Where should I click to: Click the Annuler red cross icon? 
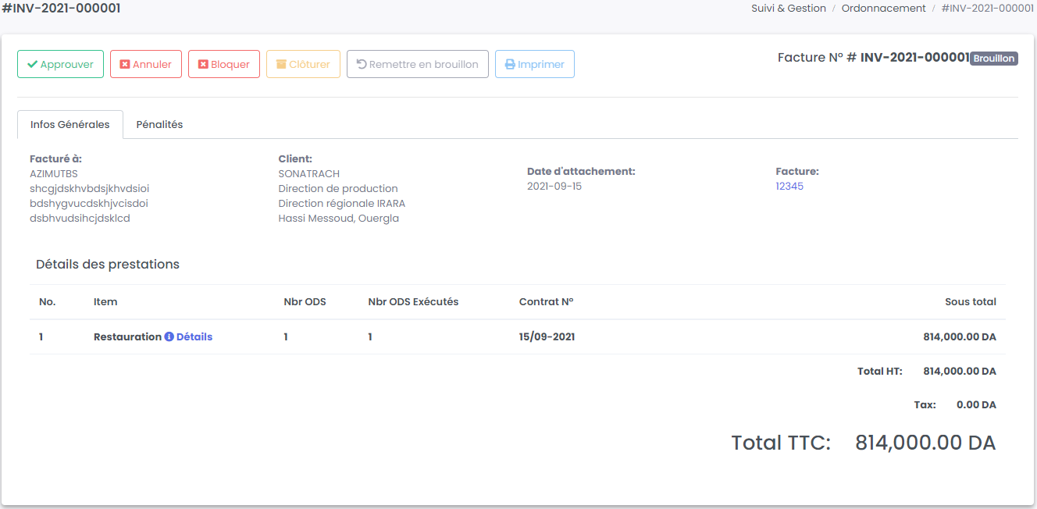[125, 65]
